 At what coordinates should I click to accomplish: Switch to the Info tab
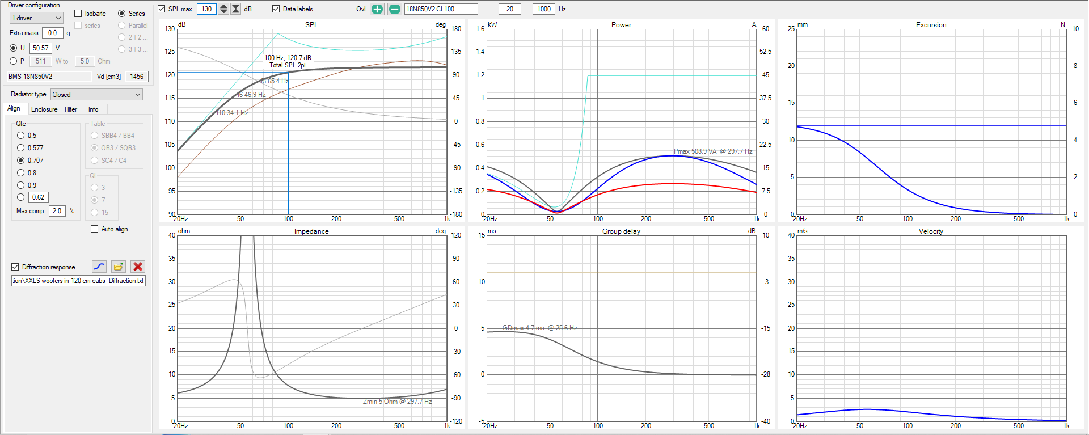pyautogui.click(x=94, y=109)
